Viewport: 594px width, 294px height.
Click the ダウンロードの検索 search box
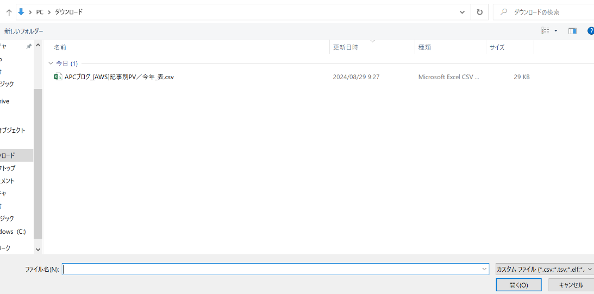543,12
